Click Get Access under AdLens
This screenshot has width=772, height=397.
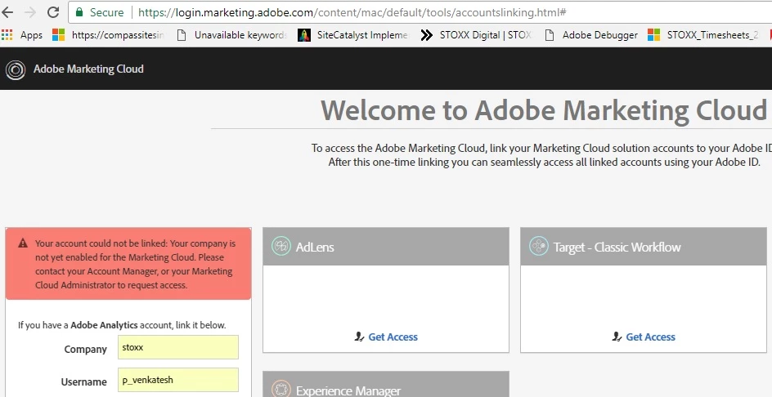[x=393, y=337]
